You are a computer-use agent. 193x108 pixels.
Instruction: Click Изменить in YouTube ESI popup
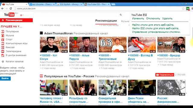(x=138, y=19)
